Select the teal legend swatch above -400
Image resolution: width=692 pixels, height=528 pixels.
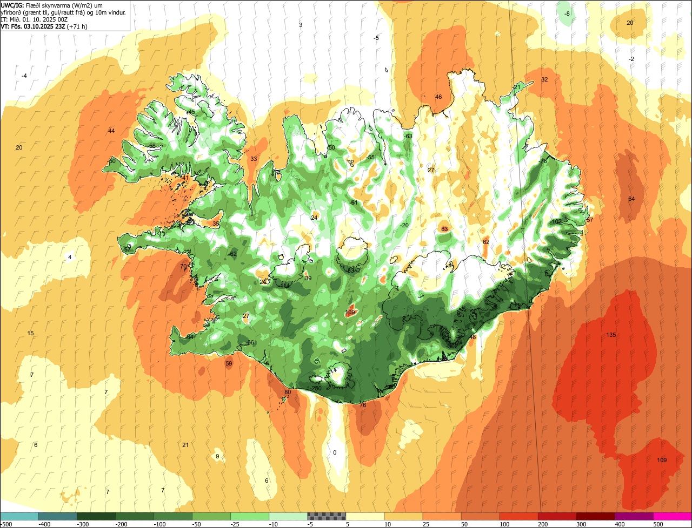tap(57, 516)
